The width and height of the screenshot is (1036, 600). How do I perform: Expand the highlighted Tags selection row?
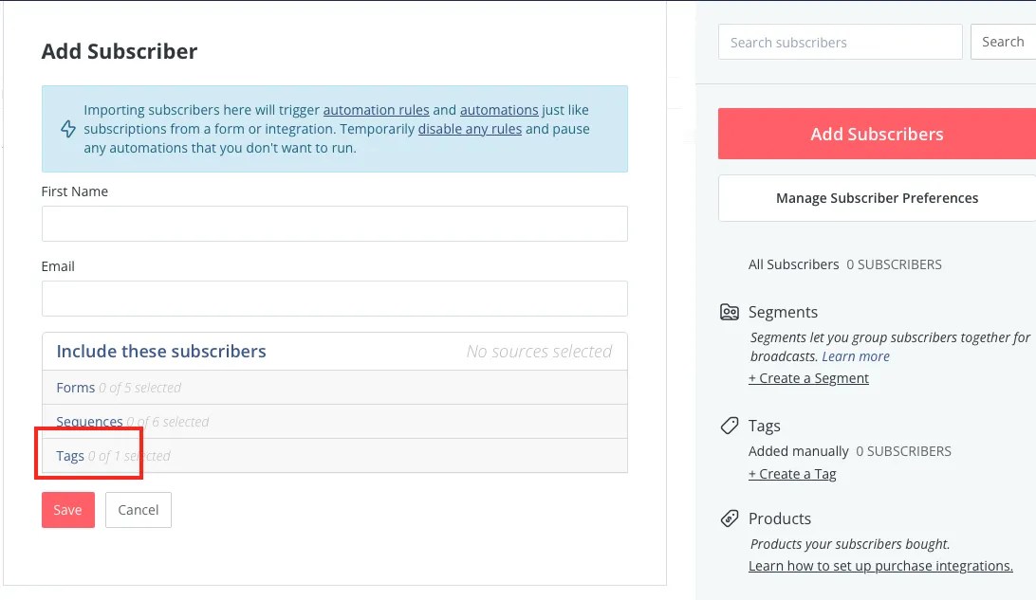[70, 456]
